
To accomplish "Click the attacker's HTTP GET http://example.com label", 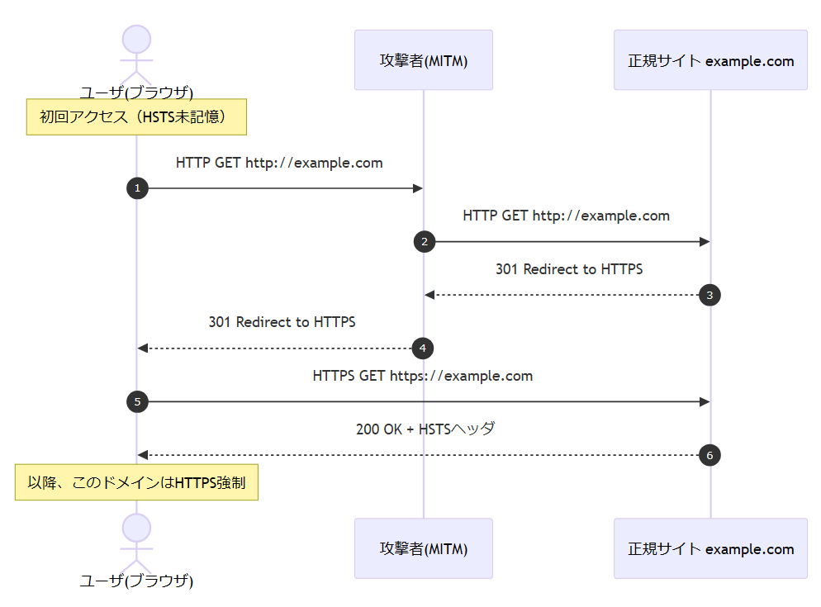I will coord(566,216).
